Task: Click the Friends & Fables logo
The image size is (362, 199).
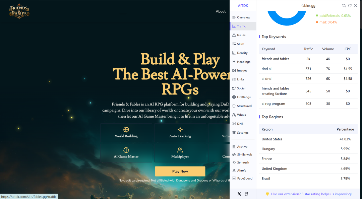Action: coord(19,11)
